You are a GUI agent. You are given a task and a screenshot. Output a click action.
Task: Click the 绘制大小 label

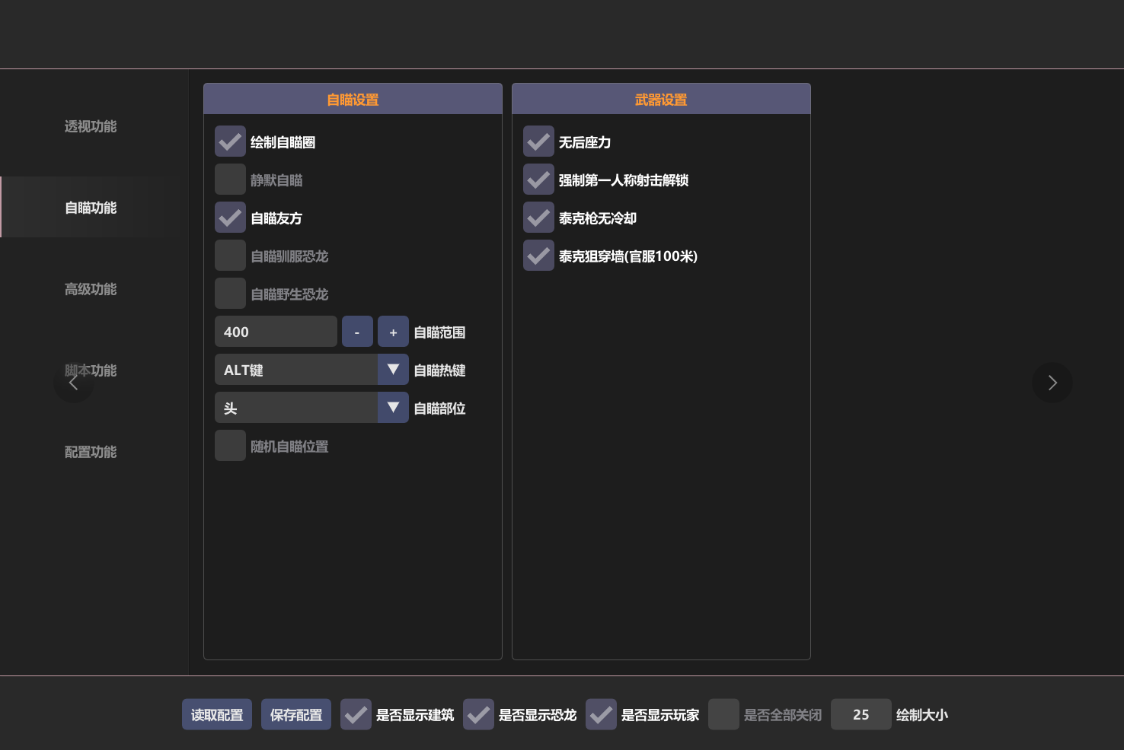[922, 715]
